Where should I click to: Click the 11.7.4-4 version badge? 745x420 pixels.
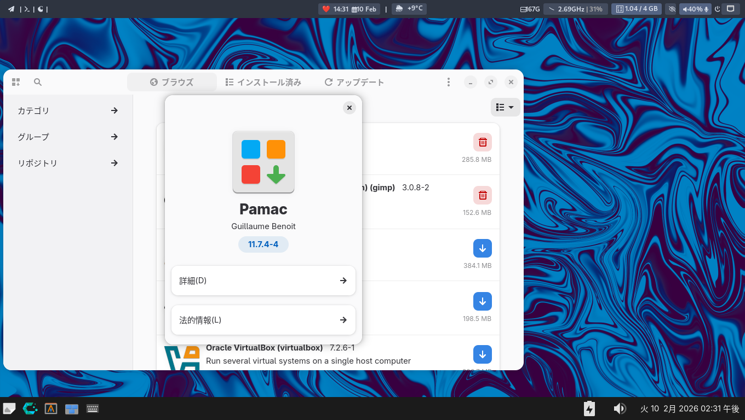click(263, 244)
